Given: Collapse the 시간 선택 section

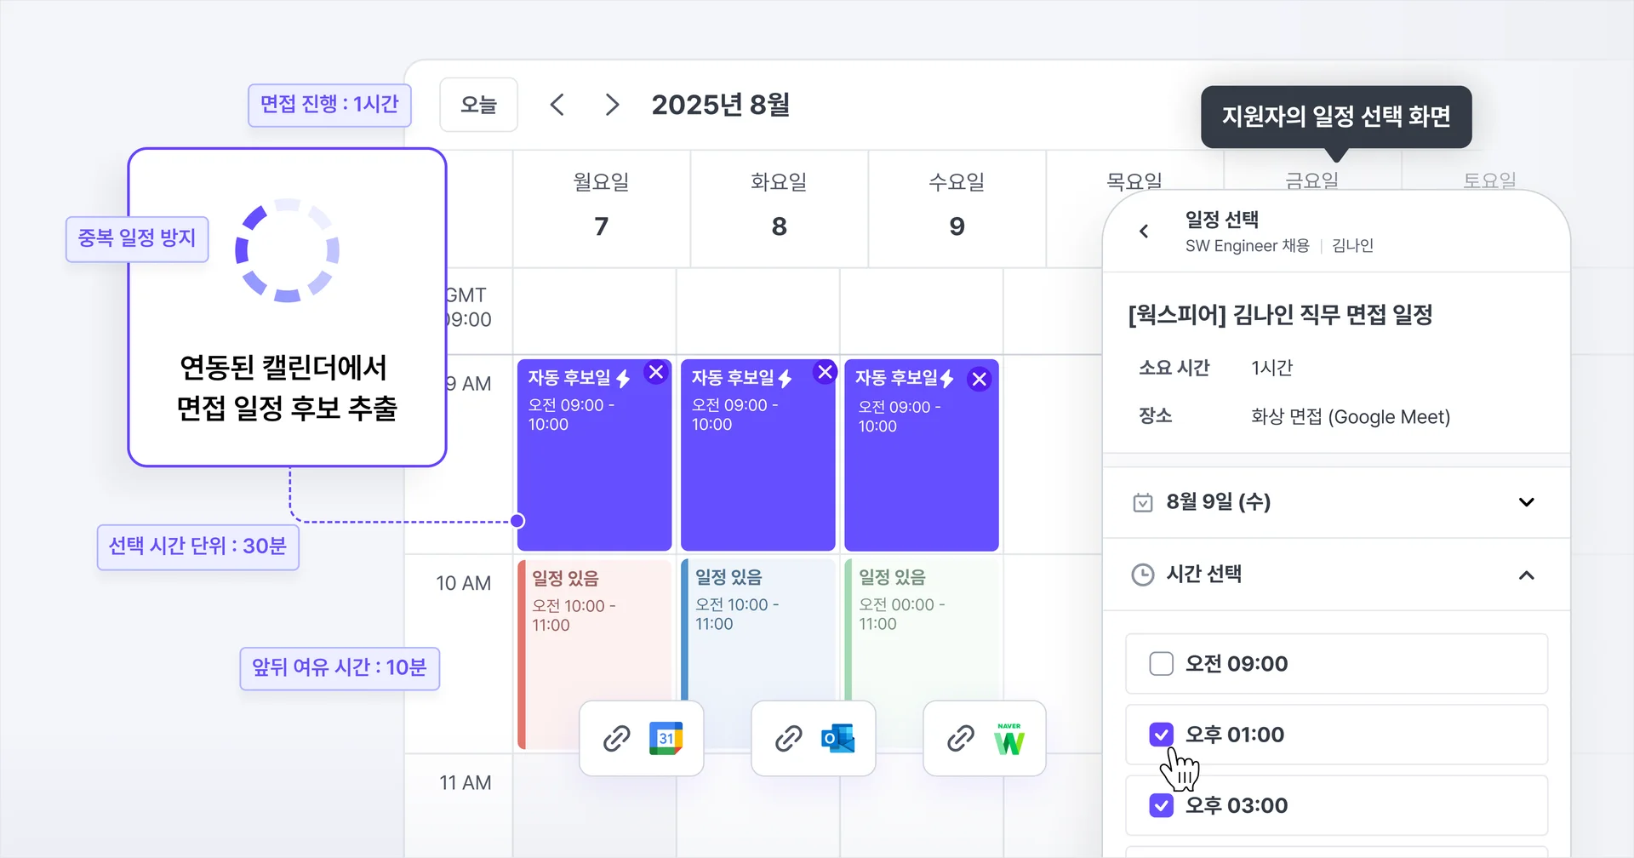Looking at the screenshot, I should [1526, 575].
